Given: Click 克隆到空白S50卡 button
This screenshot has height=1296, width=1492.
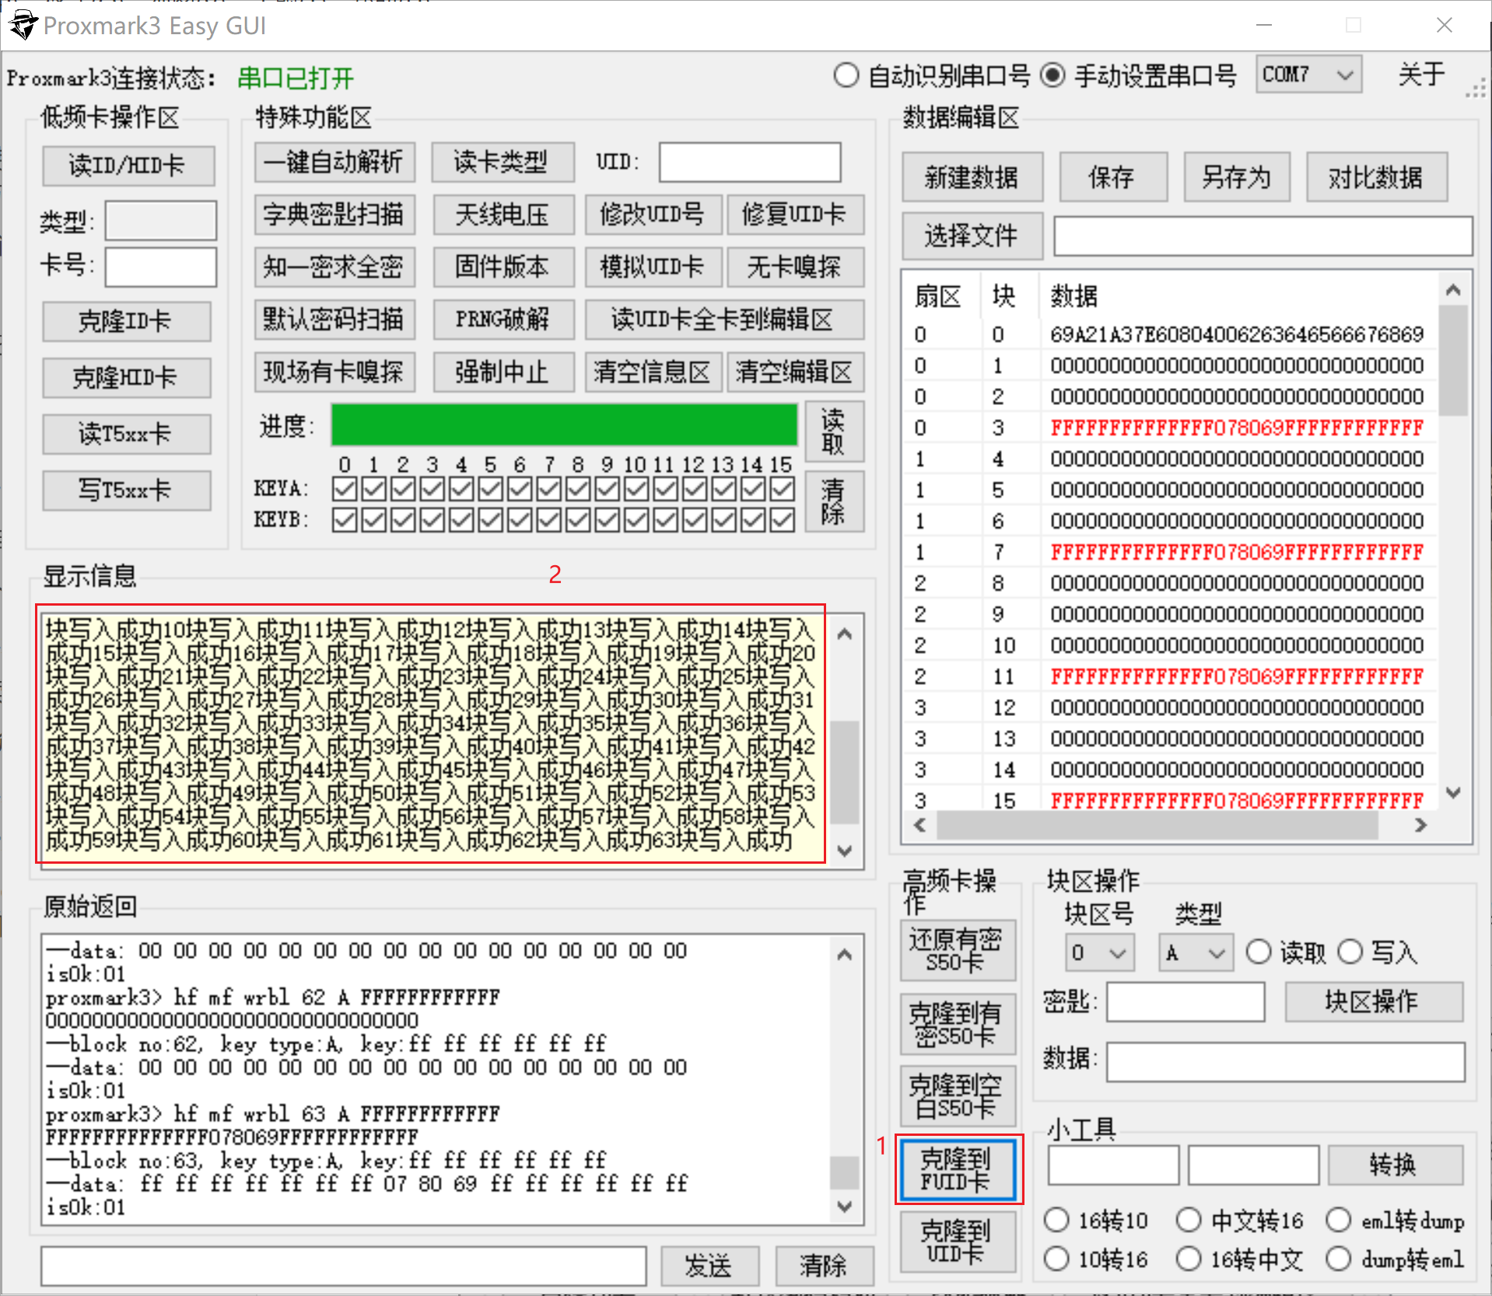Looking at the screenshot, I should click(958, 1096).
